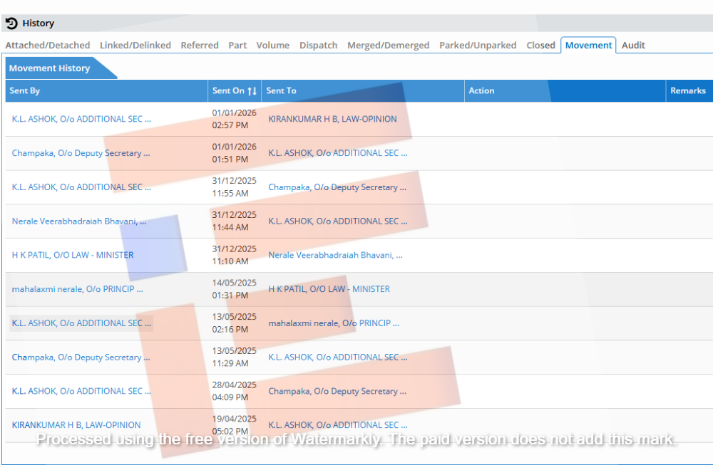Open KIRANKUMAR H B, LAW-OPINION recipient link in first row
Screen dimensions: 713x465
pos(332,119)
